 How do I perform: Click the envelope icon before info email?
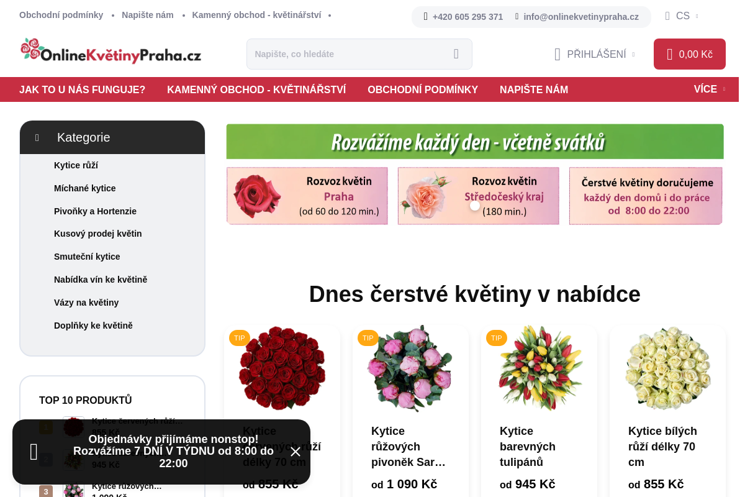(x=517, y=17)
